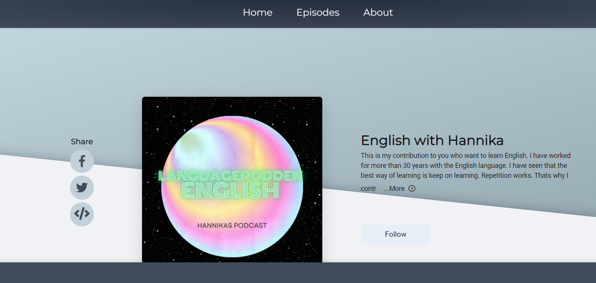Click the dark footer bar
596x283 pixels.
[x=298, y=273]
